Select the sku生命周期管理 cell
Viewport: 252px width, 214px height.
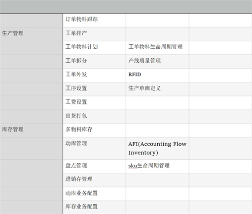[x=157, y=166]
